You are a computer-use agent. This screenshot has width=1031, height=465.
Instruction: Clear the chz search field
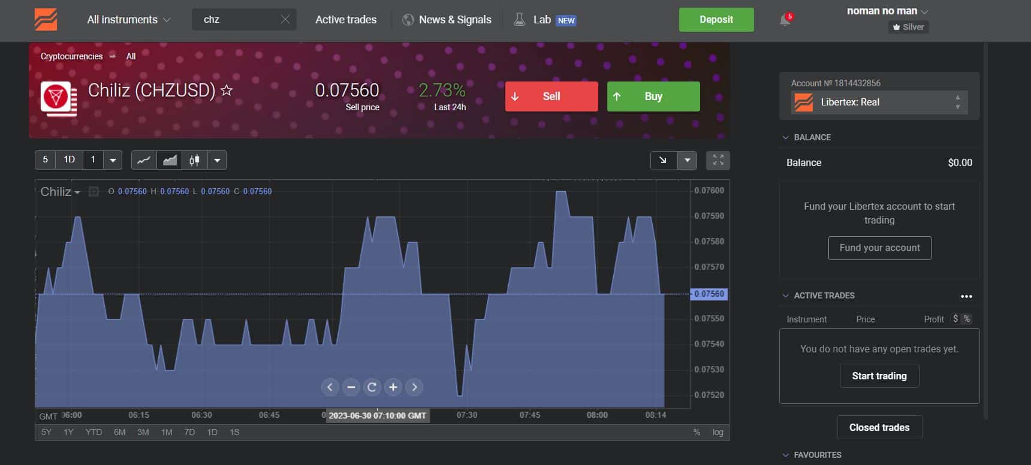click(285, 20)
